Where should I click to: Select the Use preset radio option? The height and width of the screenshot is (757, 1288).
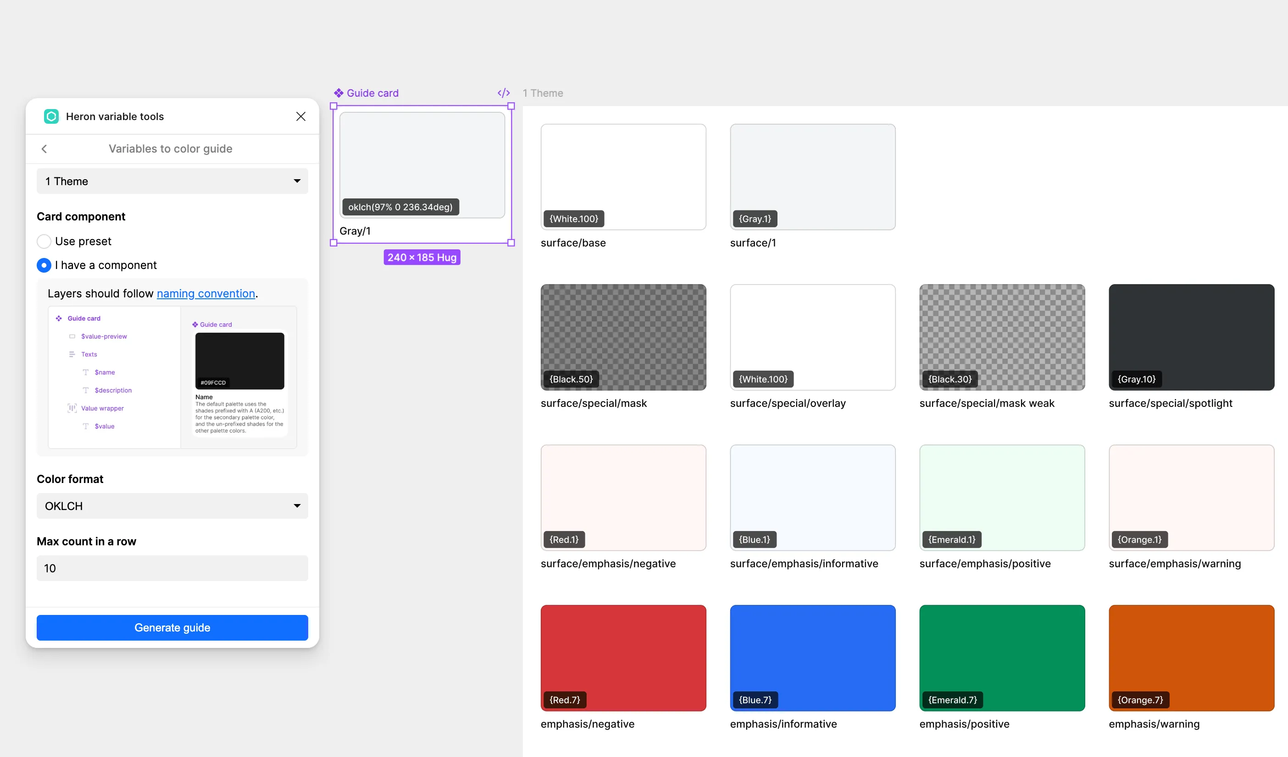[44, 241]
